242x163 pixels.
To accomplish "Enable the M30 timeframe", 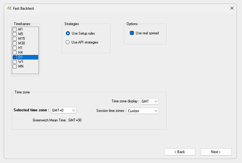I will [15, 43].
